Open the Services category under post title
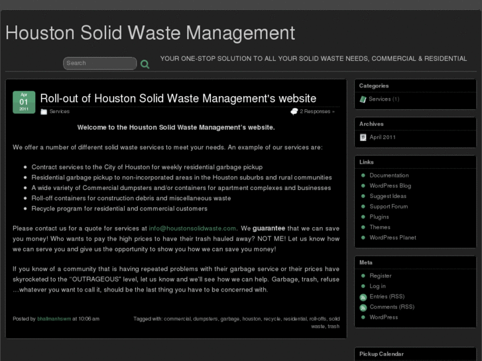The height and width of the screenshot is (361, 482). [59, 111]
